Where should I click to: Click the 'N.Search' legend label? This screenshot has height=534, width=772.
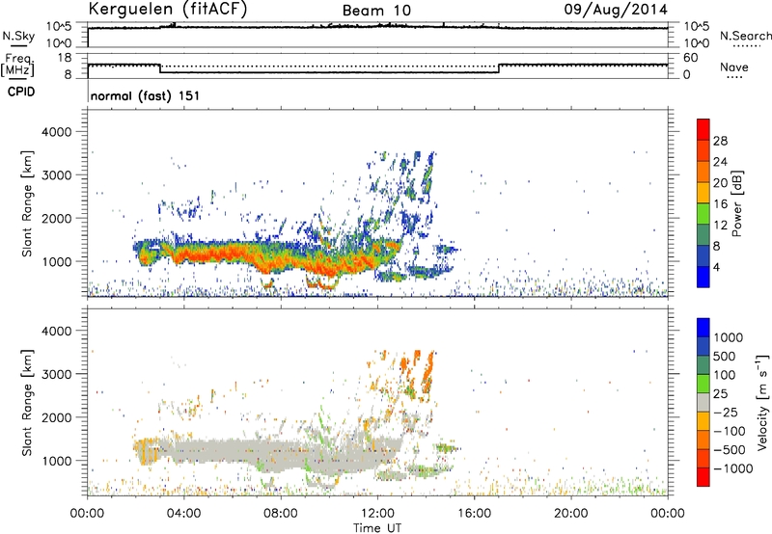coord(745,36)
